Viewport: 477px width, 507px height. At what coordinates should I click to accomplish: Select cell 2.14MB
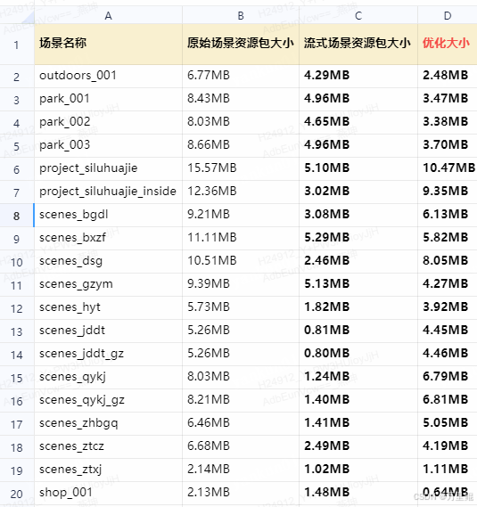pos(241,470)
